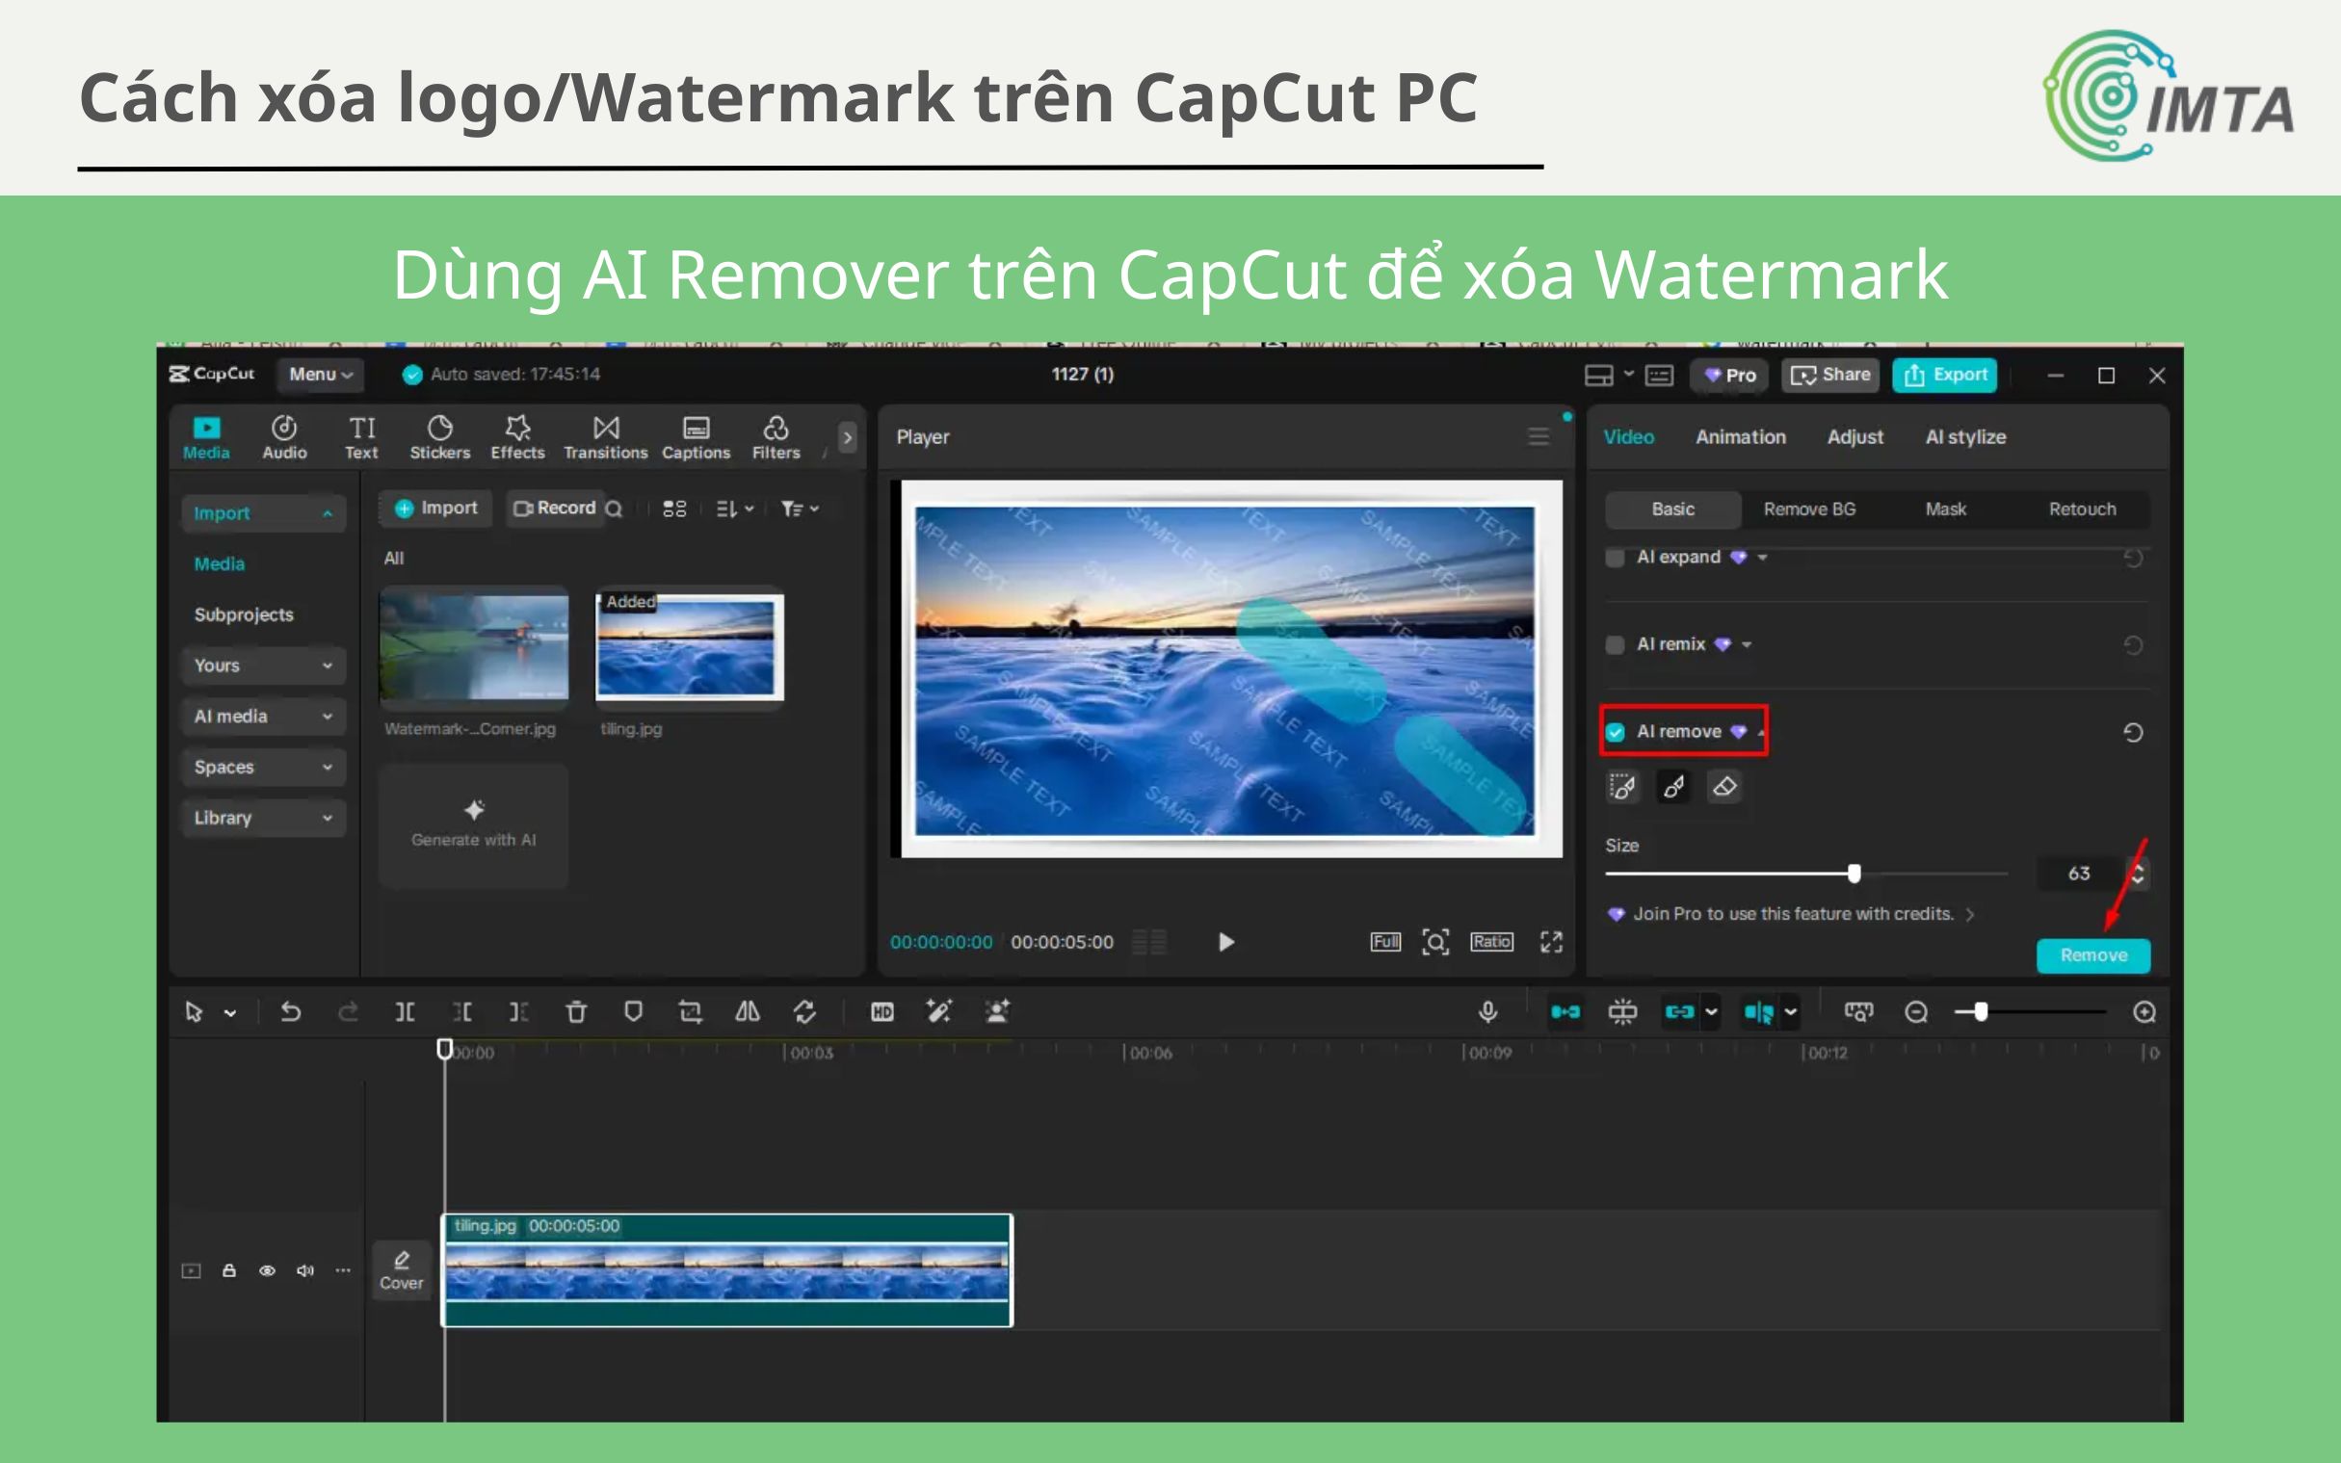
Task: Enable the AI expand checkbox
Action: pos(1616,559)
